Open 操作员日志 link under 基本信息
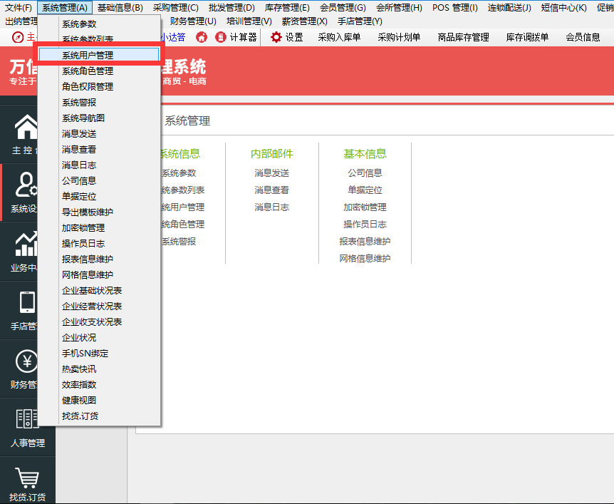Viewport: 614px width, 504px height. click(365, 224)
